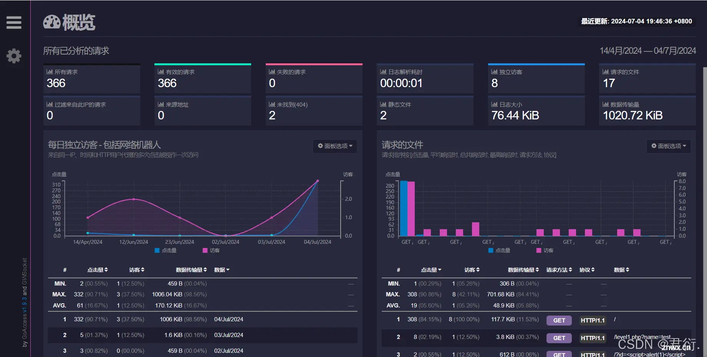
Task: Click chart icon next to 未找到(404)
Action: 272,104
